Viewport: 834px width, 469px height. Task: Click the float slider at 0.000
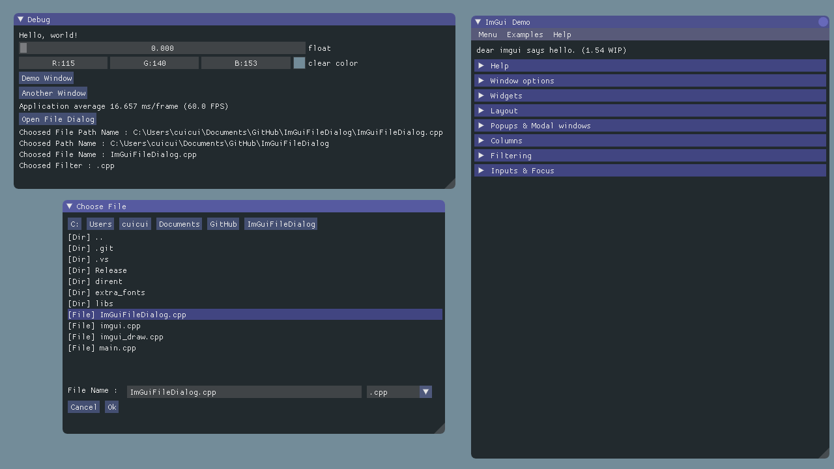tap(162, 48)
